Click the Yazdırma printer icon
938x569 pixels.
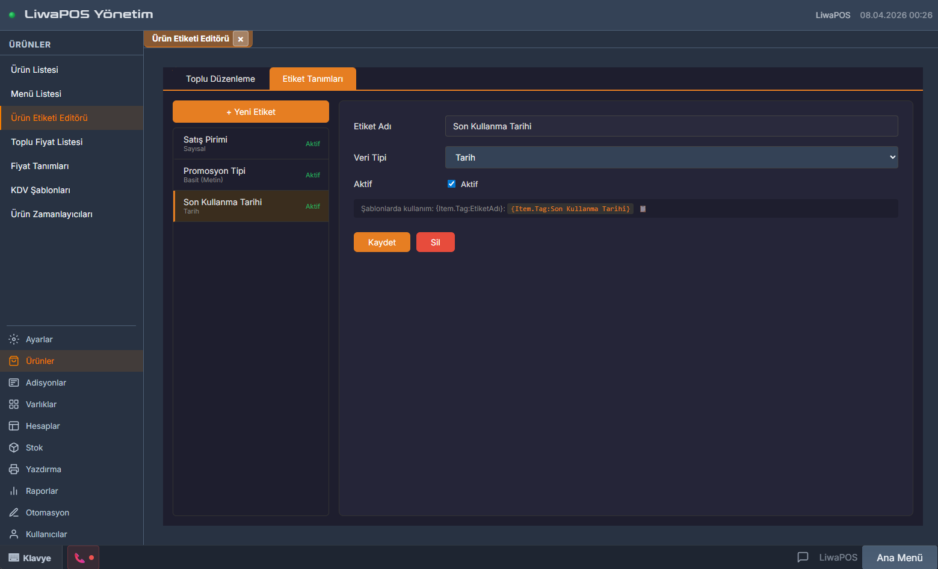point(14,469)
